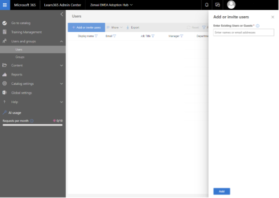Click the AI usage label
The image size is (279, 198).
(x=15, y=112)
